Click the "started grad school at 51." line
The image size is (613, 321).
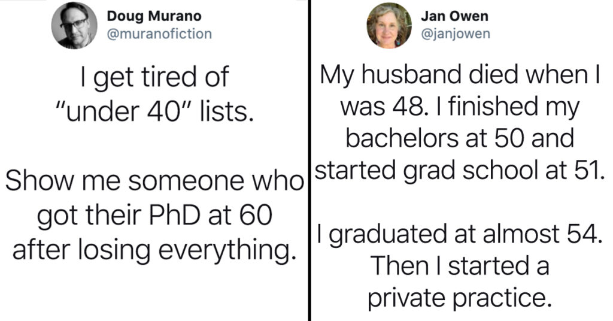[x=457, y=170]
